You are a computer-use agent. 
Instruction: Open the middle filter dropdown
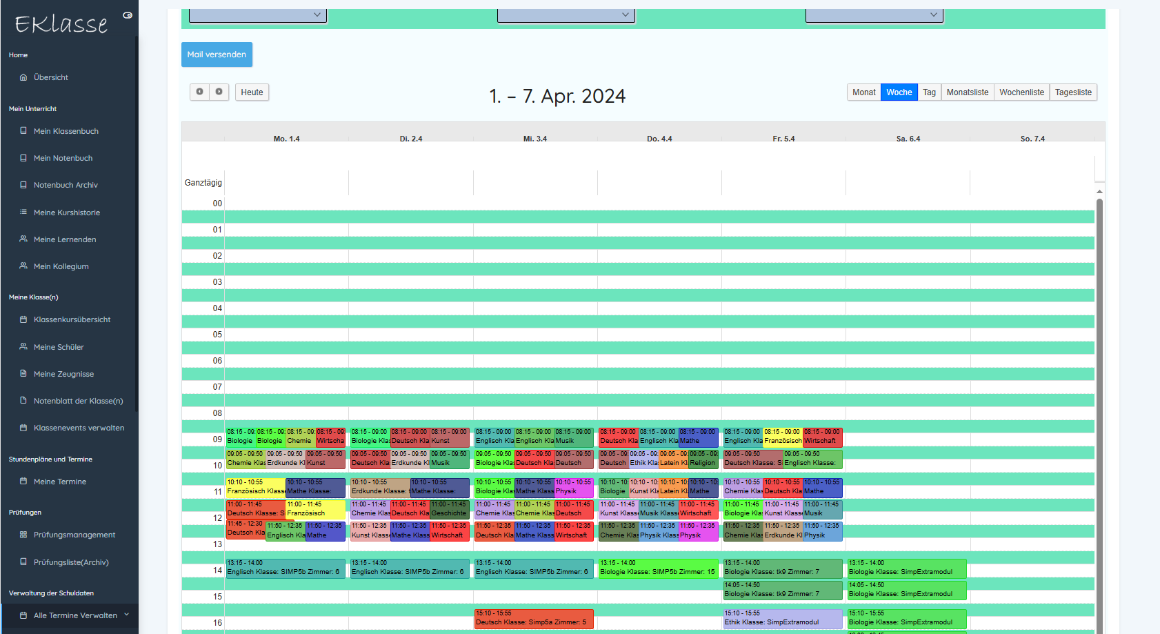tap(566, 14)
